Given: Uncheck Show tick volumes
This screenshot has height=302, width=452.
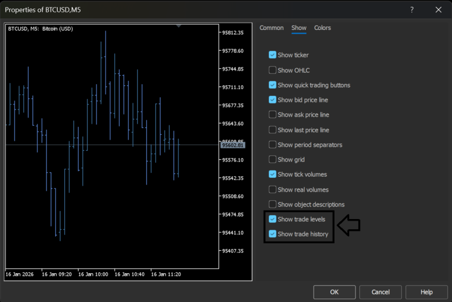Looking at the screenshot, I should [x=273, y=174].
